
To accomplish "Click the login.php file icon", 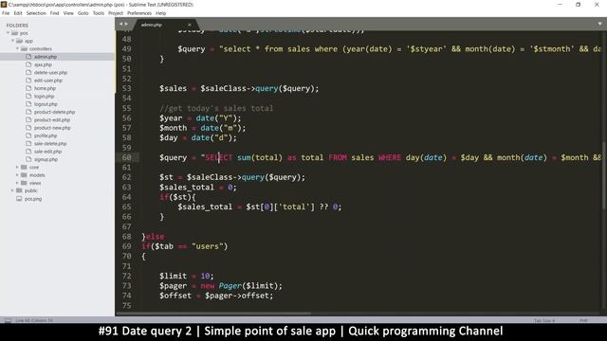I will tap(28, 96).
